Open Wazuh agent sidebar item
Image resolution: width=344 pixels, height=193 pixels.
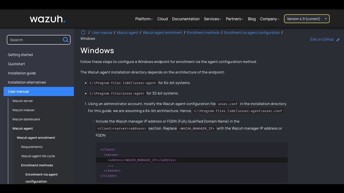[23, 128]
